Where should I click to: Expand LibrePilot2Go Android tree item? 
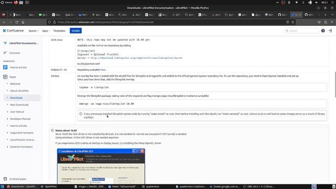(7, 140)
